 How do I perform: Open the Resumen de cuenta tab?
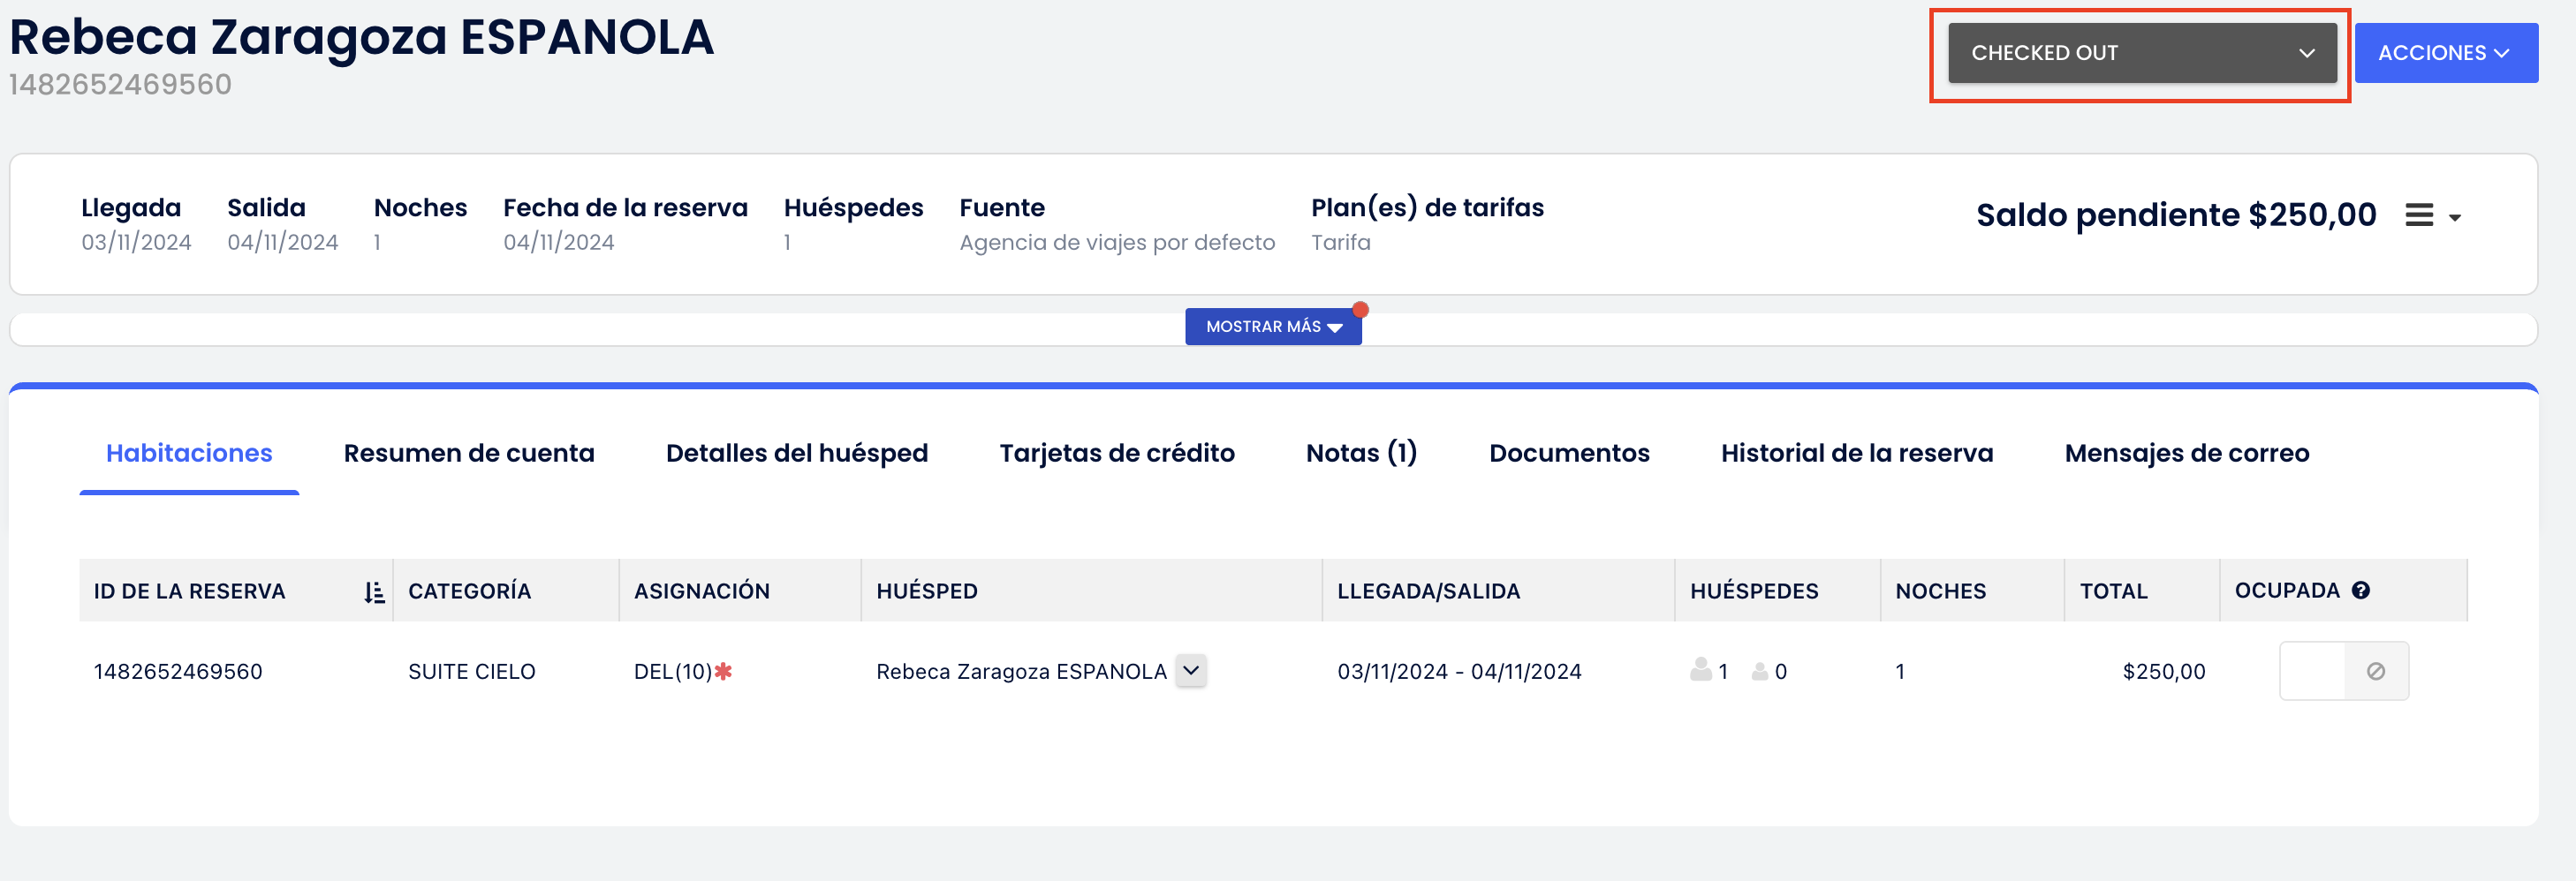[469, 454]
